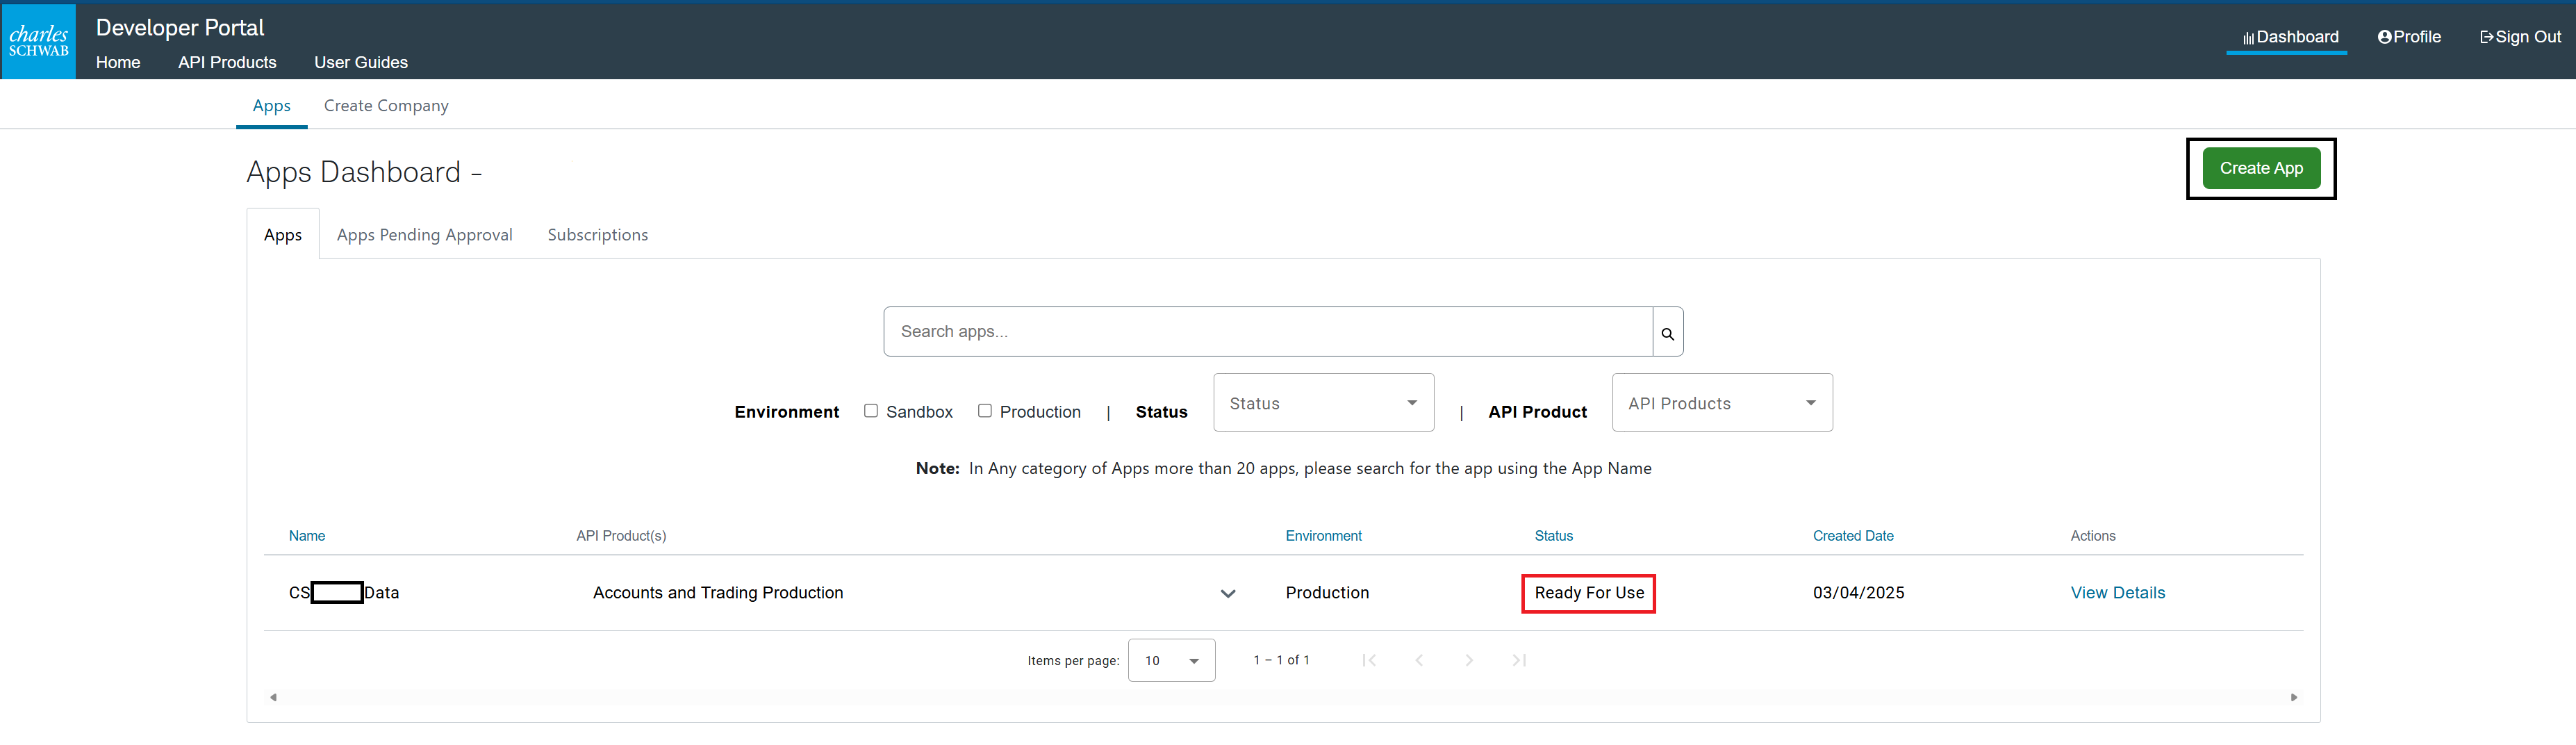
Task: Sign Out of the Developer Portal
Action: 2520,37
